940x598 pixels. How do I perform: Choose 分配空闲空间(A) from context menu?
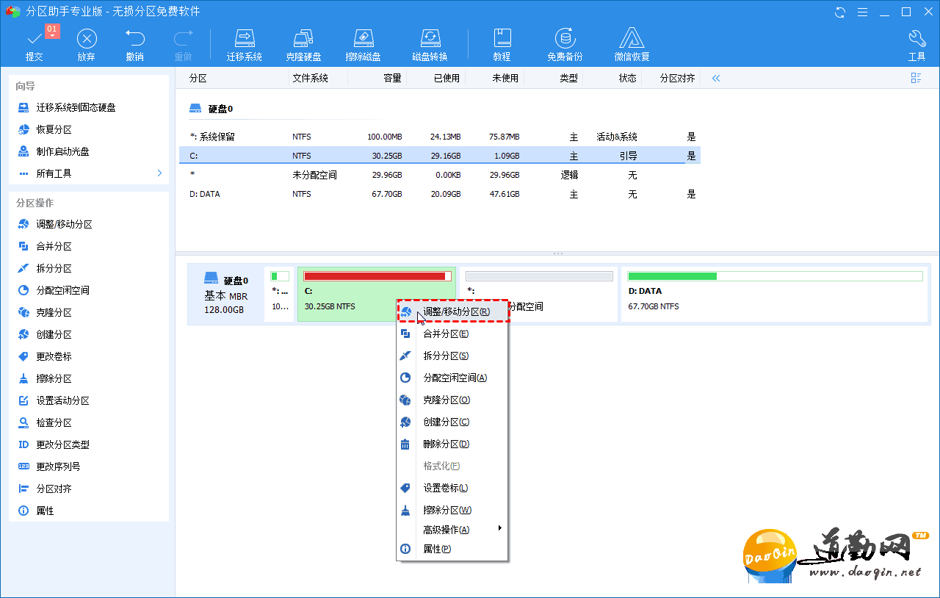452,378
